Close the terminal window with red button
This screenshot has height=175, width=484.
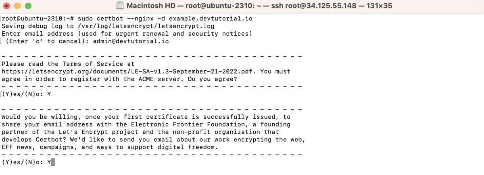[8, 6]
